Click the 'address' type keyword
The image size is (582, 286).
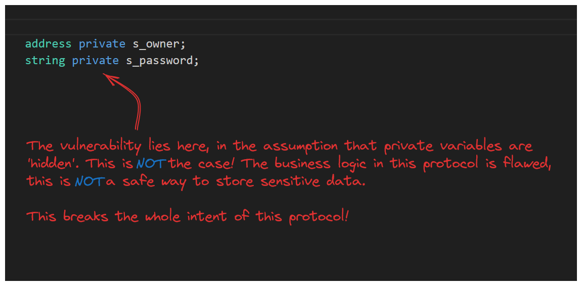[x=49, y=44]
